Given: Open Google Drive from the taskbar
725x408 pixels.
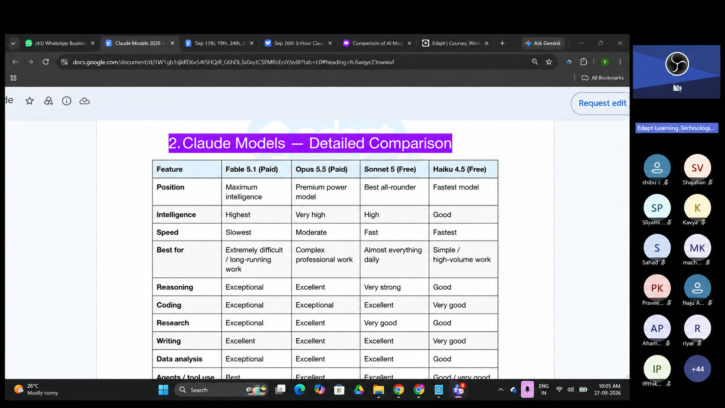Looking at the screenshot, I should [359, 390].
